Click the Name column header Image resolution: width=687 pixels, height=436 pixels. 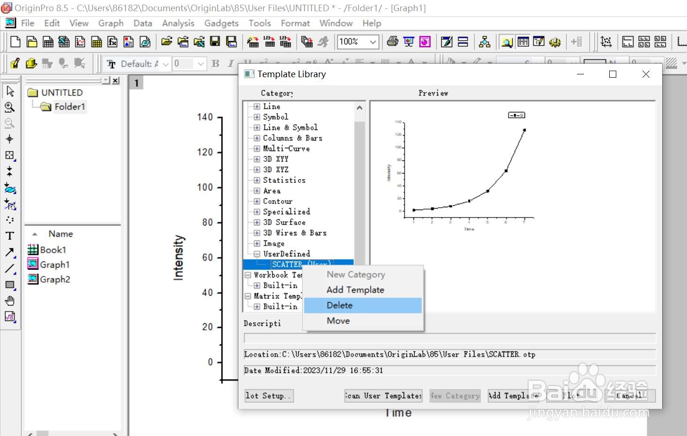click(x=60, y=234)
